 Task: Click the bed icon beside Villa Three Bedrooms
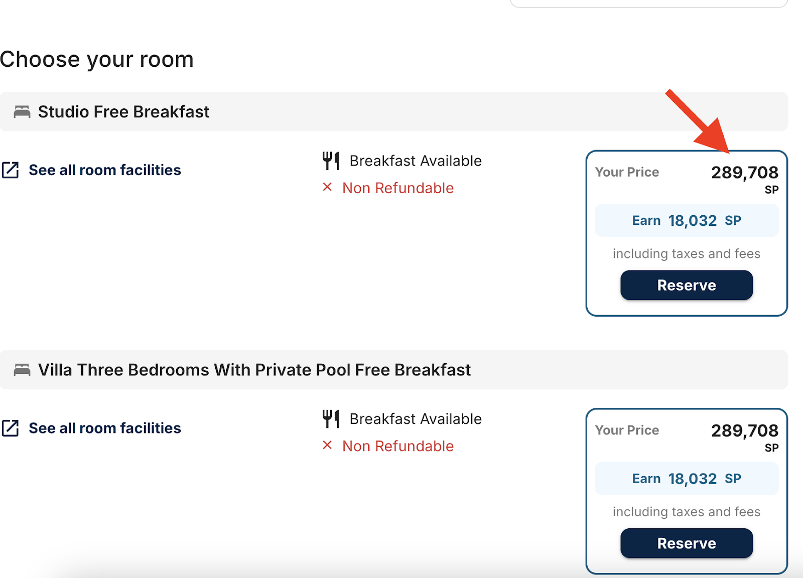tap(22, 370)
